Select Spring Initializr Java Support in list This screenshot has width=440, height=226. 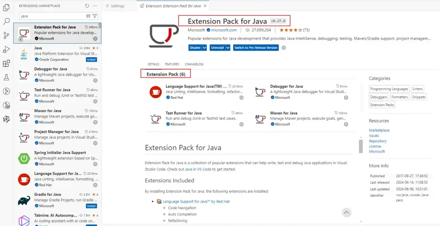pyautogui.click(x=57, y=159)
